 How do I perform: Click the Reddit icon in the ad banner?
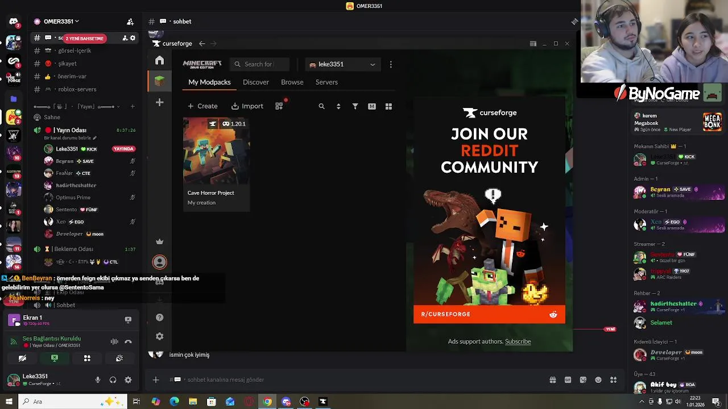click(x=553, y=314)
